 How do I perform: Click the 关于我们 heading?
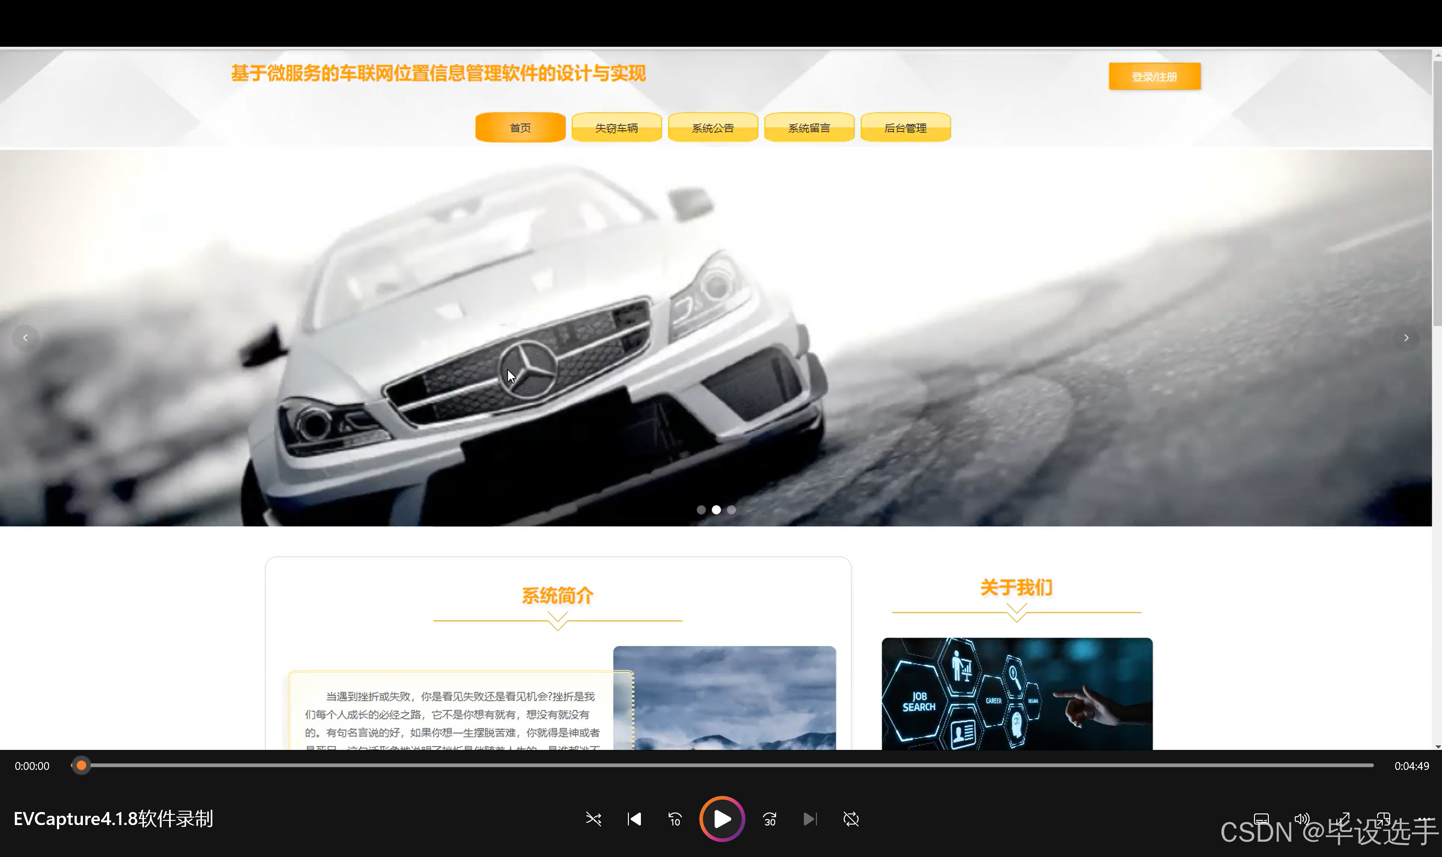pos(1016,587)
